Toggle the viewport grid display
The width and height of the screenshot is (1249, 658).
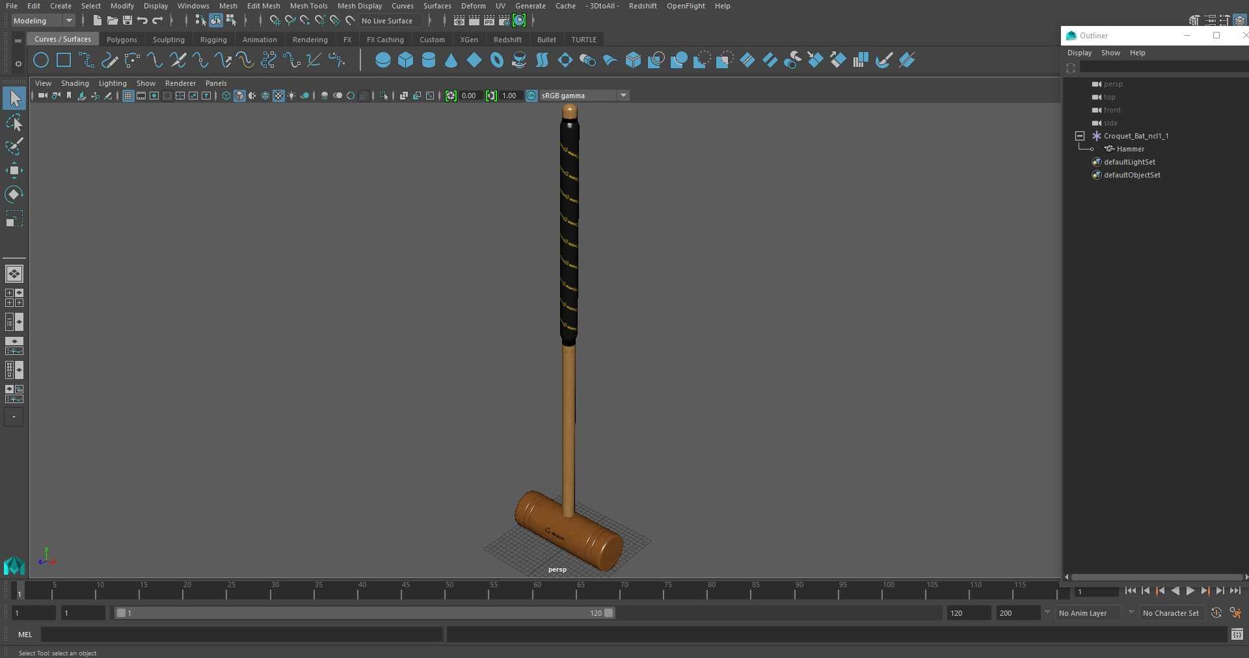[x=128, y=96]
